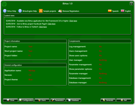Click the User manager: label

[x=76, y=60]
